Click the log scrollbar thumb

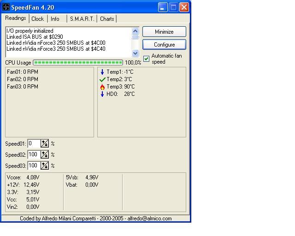click(135, 37)
